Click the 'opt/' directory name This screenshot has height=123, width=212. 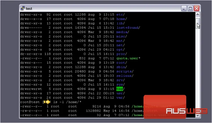pos(120,50)
